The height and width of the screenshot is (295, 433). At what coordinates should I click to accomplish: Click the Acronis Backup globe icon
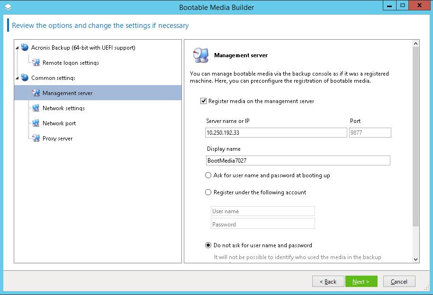(25, 47)
